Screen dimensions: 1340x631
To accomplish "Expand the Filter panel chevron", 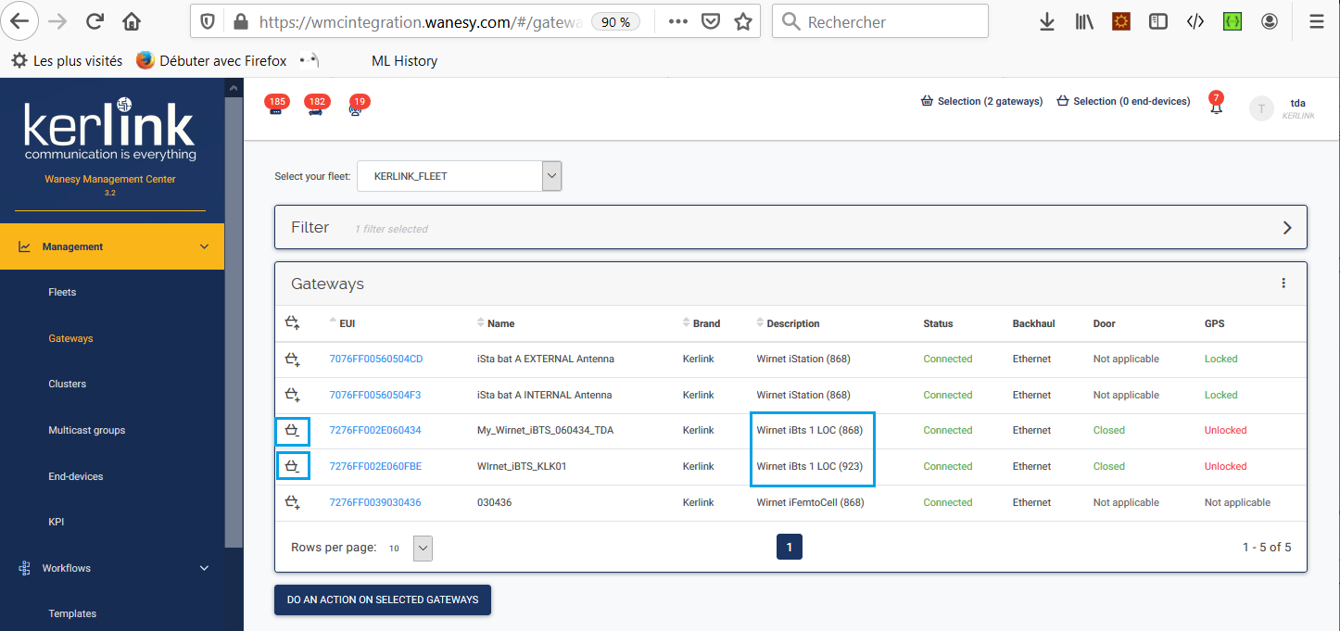I will pos(1286,228).
